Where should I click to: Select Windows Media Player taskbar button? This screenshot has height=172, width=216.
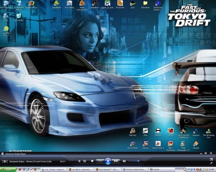click(x=135, y=170)
